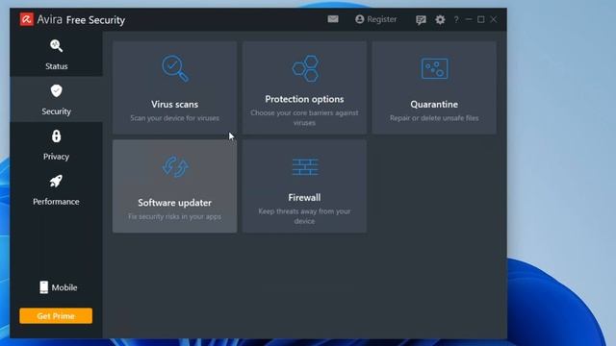Maximize the Avira window
The height and width of the screenshot is (346, 616).
[x=481, y=19]
